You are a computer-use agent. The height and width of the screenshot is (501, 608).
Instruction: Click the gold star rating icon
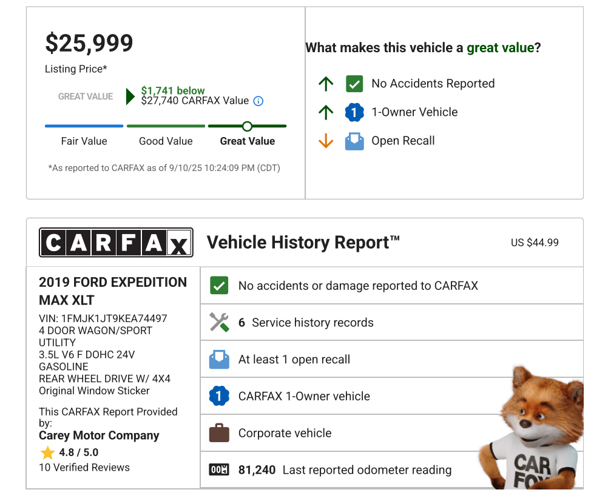pos(47,452)
